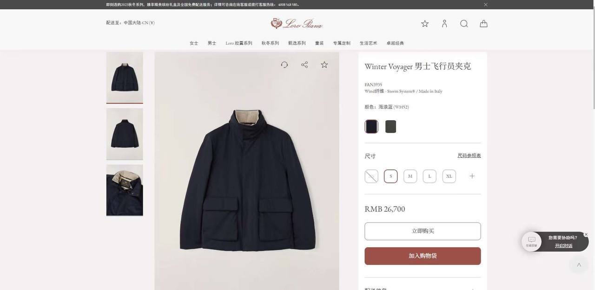Click the 360 rotate view icon
The height and width of the screenshot is (290, 595).
pyautogui.click(x=284, y=65)
